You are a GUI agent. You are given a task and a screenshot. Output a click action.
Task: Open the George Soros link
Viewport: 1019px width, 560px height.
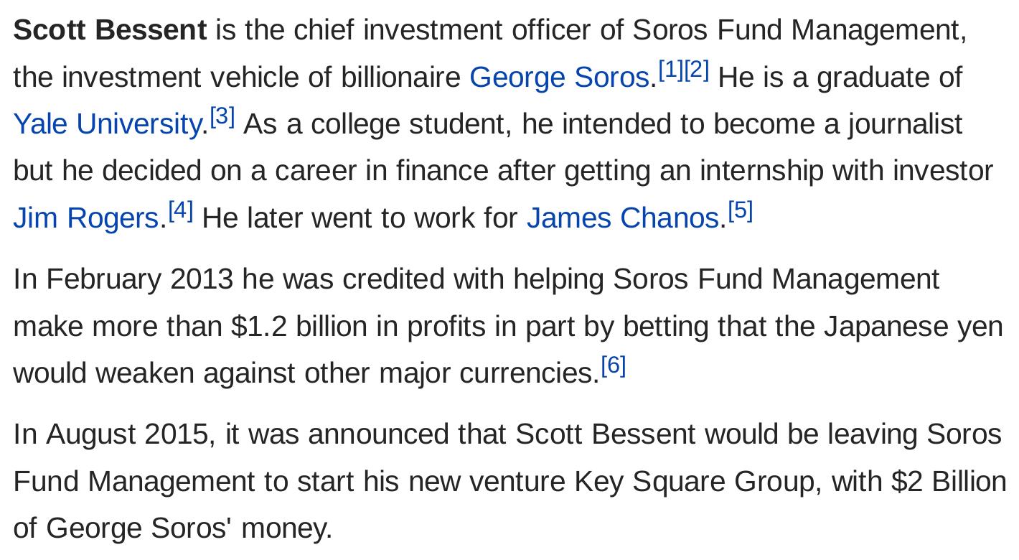pyautogui.click(x=559, y=77)
